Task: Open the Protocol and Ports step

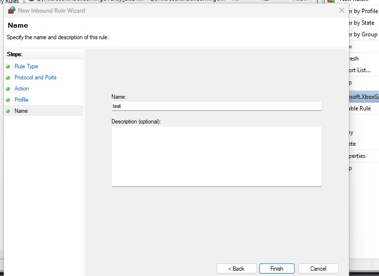Action: 35,77
